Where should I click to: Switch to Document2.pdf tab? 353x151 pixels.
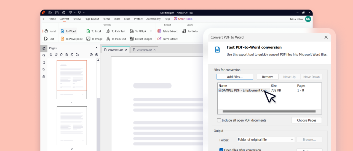tap(144, 50)
